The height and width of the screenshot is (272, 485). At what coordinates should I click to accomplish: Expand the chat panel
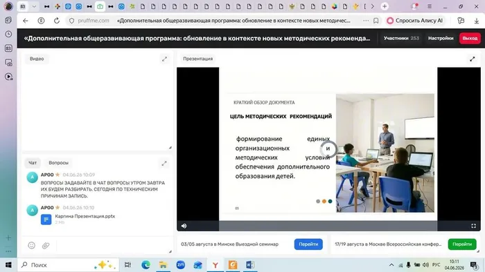coord(164,163)
